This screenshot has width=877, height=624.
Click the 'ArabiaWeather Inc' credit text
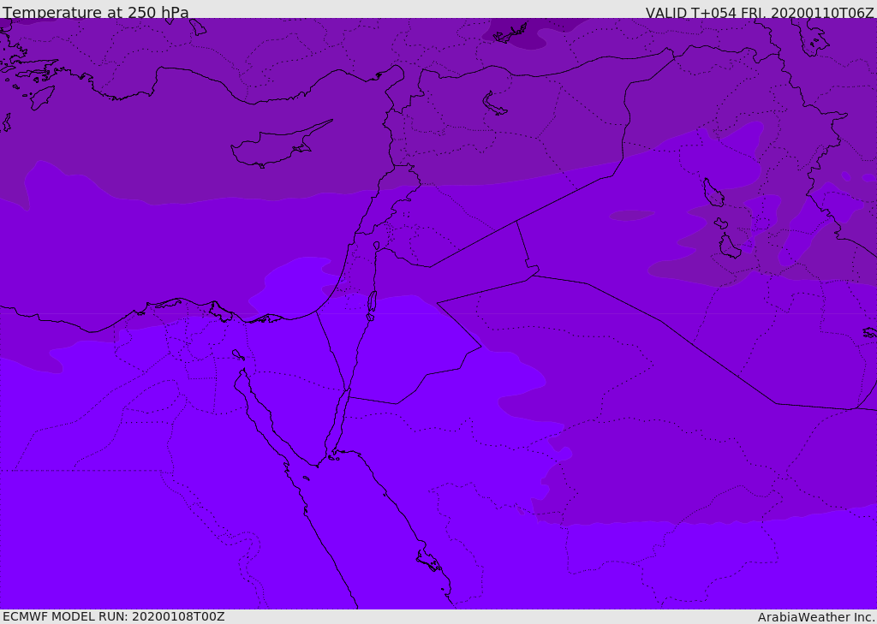pos(816,617)
